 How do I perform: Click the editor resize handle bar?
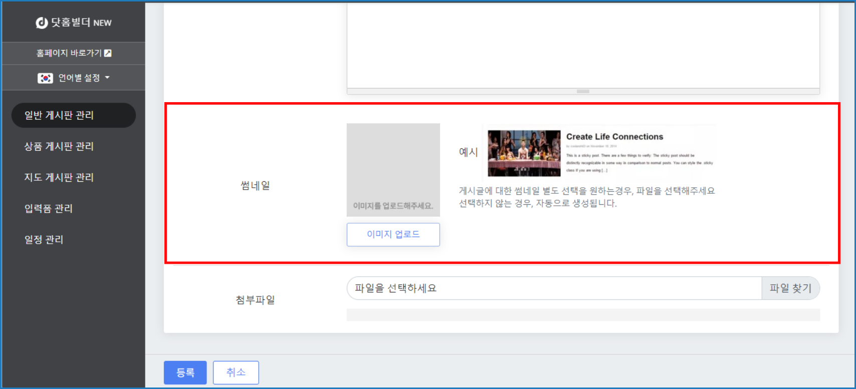tap(583, 92)
